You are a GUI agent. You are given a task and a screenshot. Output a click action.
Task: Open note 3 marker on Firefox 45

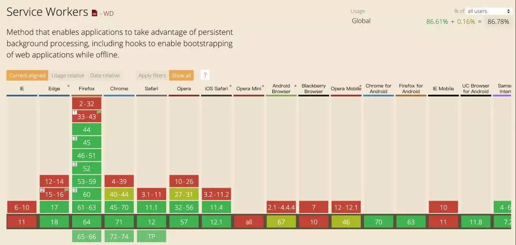tap(75, 138)
